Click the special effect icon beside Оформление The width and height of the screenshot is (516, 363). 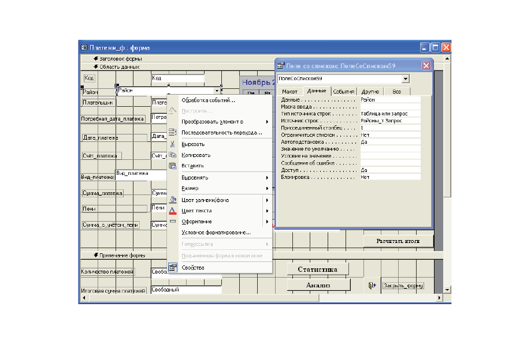click(172, 222)
